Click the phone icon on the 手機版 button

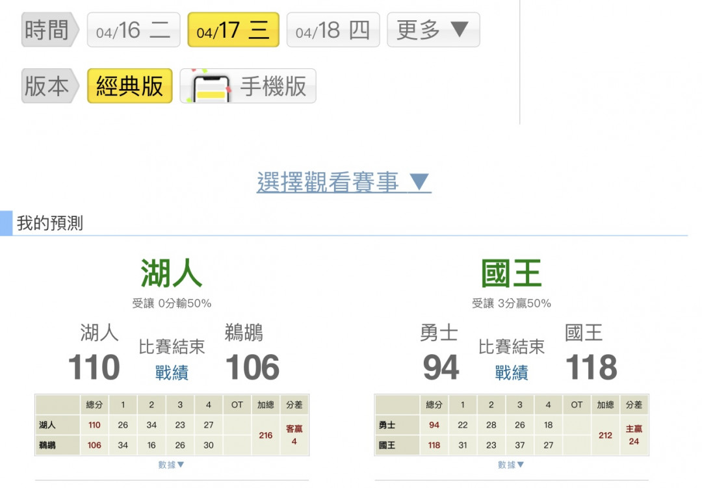(211, 87)
